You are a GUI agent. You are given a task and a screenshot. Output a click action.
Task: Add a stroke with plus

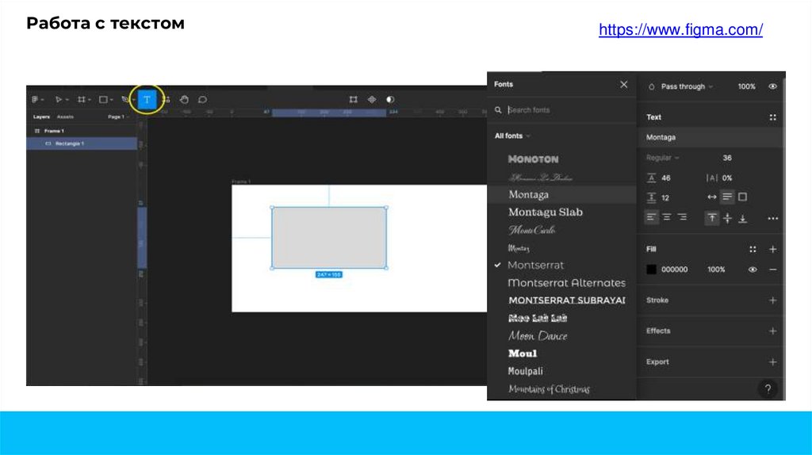tap(772, 300)
